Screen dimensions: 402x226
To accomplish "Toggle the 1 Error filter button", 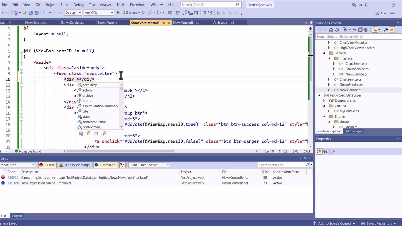I will point(47,165).
